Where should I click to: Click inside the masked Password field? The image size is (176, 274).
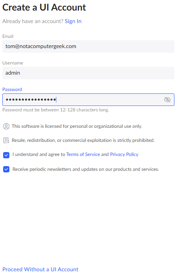88,100
